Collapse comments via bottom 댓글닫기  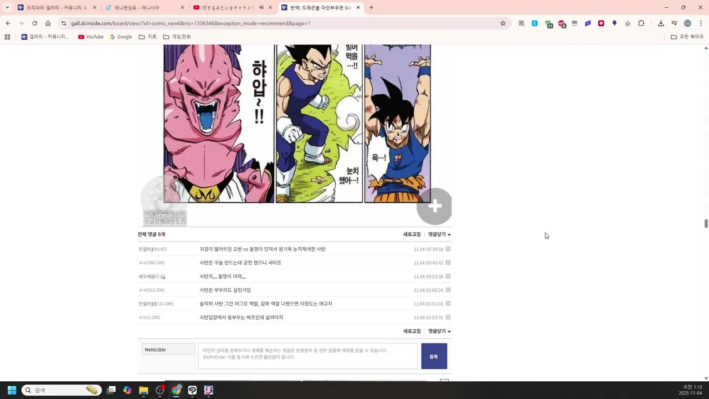[x=439, y=331]
